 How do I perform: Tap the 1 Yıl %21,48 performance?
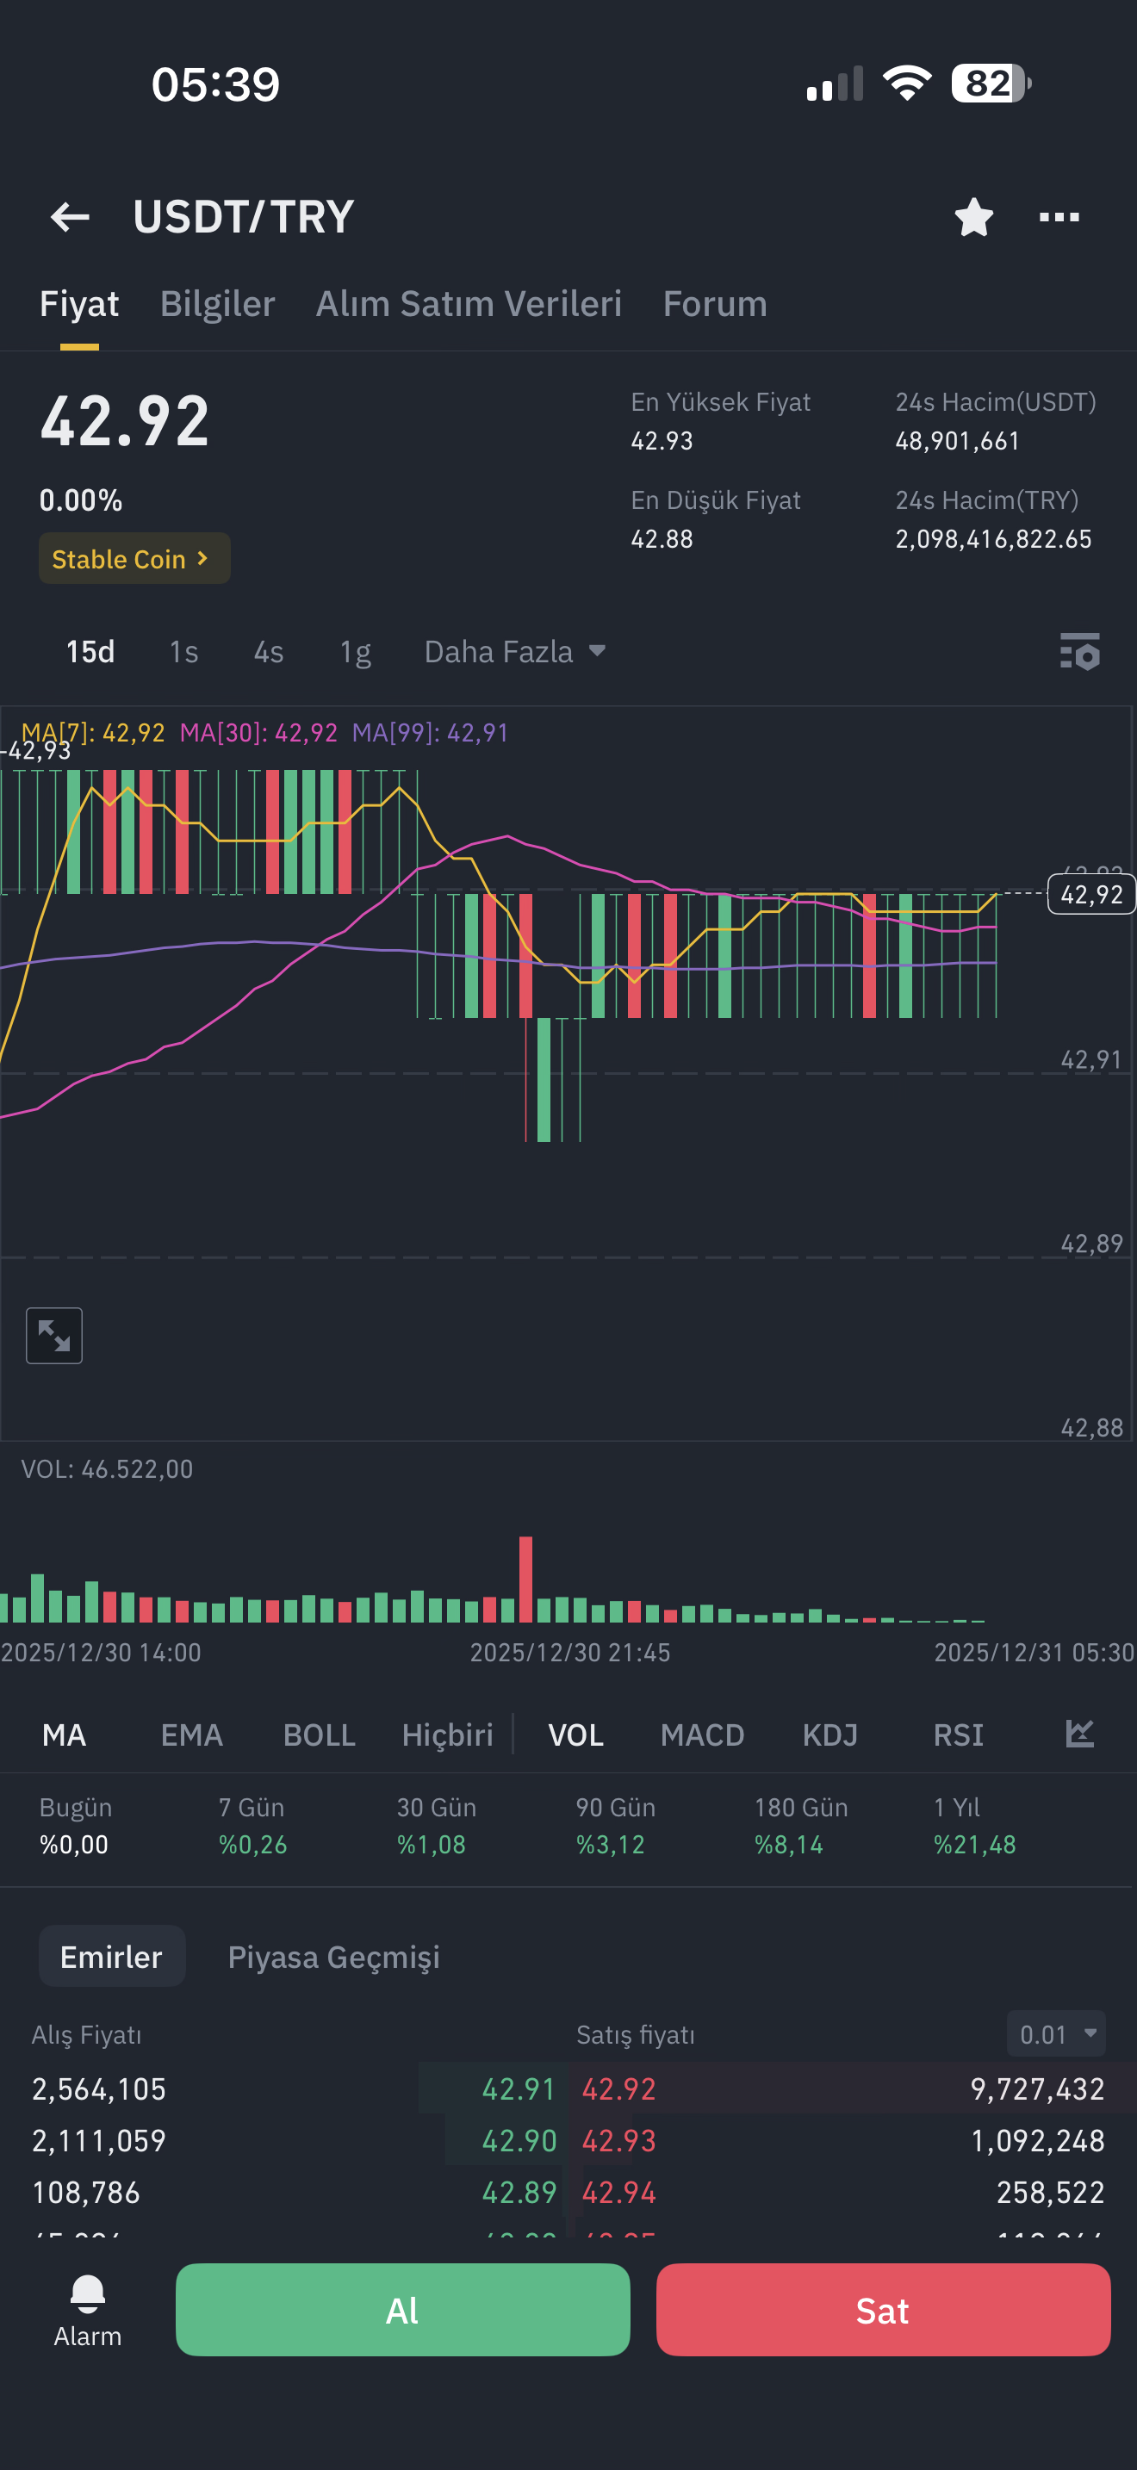click(x=975, y=1826)
